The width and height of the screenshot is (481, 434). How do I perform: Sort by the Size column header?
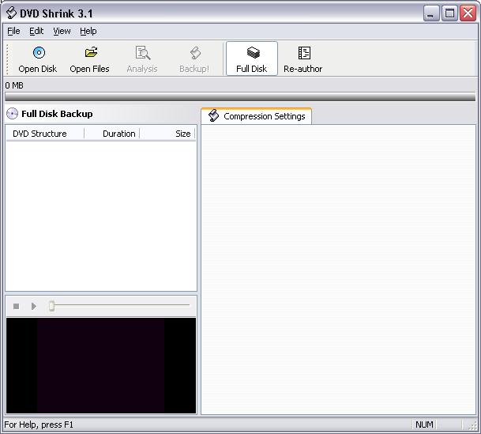coord(167,134)
